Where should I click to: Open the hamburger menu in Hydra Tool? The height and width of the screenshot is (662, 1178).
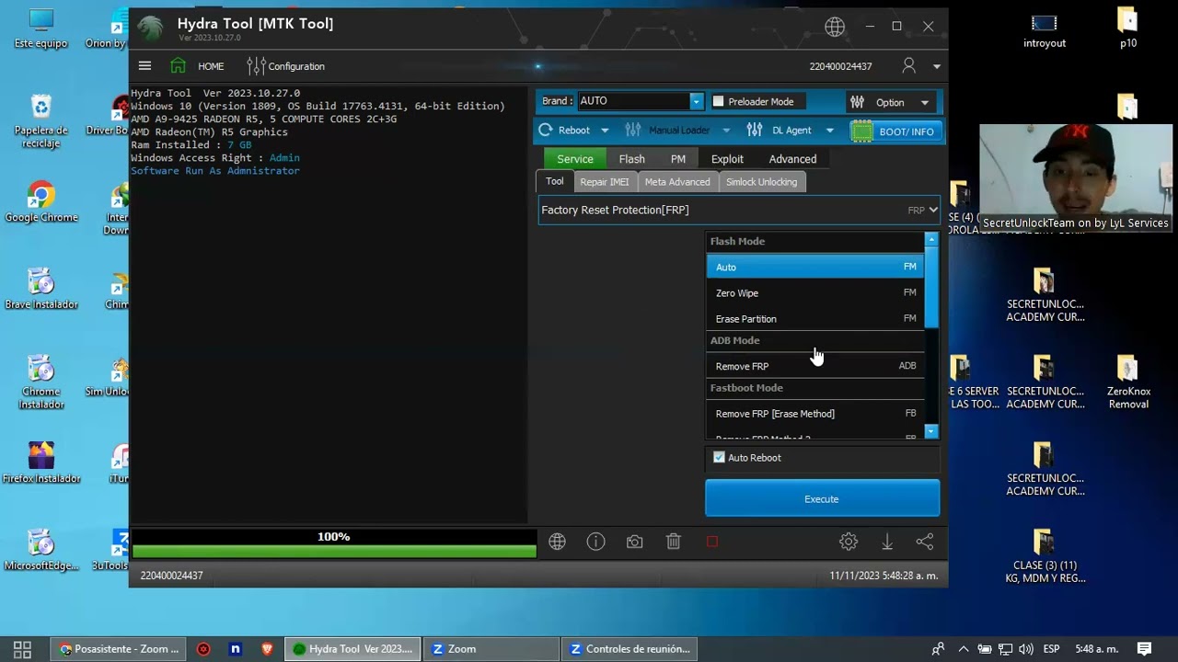tap(144, 66)
